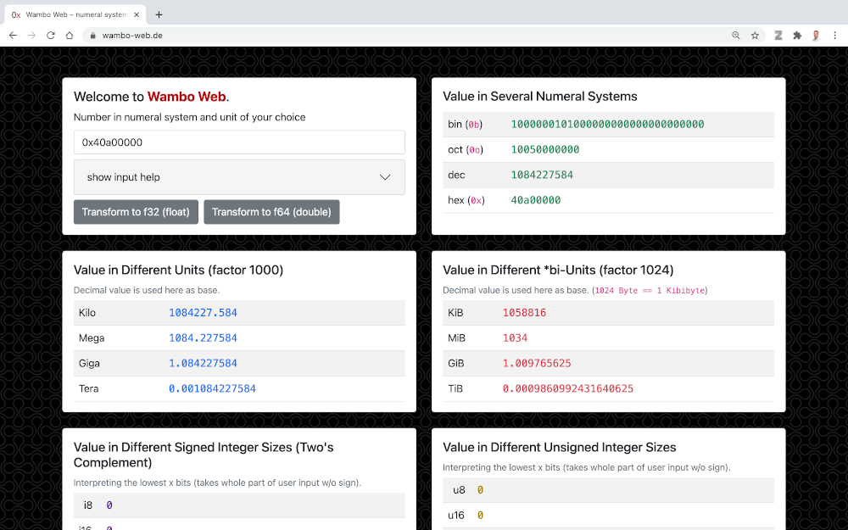Click Transform to f32 (float) button
848x530 pixels.
(x=136, y=212)
